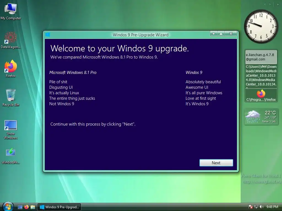Click the "Microsoft Windows 8.1 Pro" column heading
282x211 pixels.
(73, 73)
